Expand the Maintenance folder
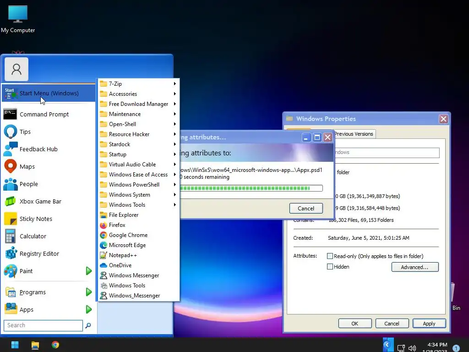This screenshot has height=352, width=469. point(139,114)
